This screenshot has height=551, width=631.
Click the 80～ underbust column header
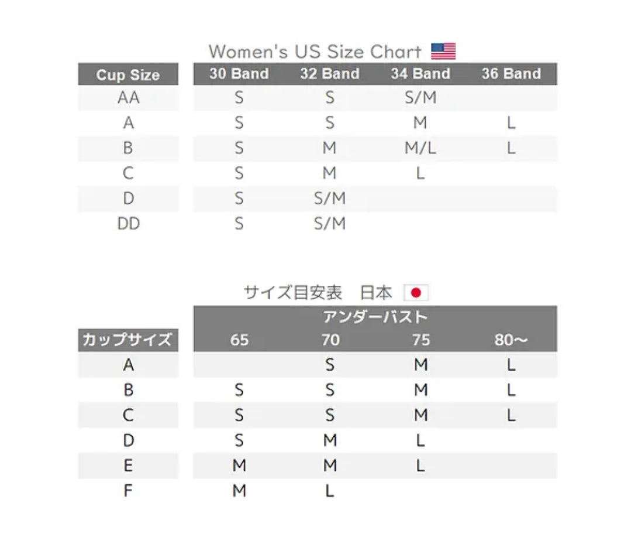pyautogui.click(x=511, y=340)
